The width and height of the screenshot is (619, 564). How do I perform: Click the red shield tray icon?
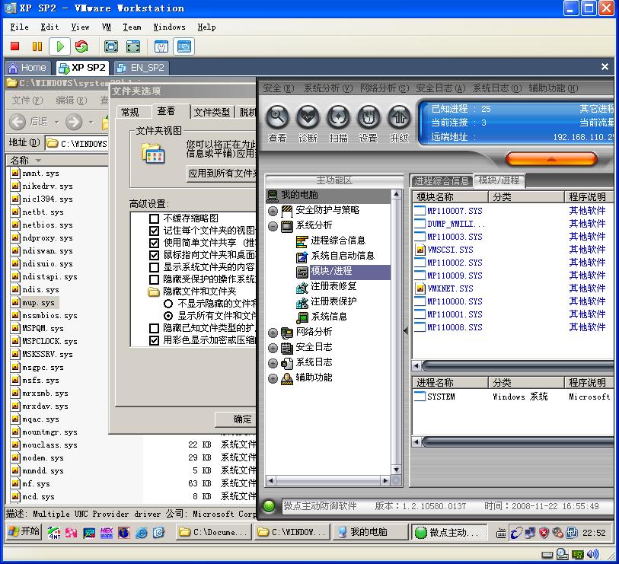tap(544, 533)
